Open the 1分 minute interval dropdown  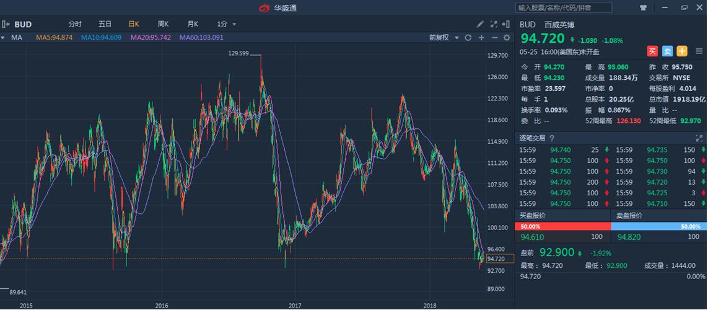[227, 24]
